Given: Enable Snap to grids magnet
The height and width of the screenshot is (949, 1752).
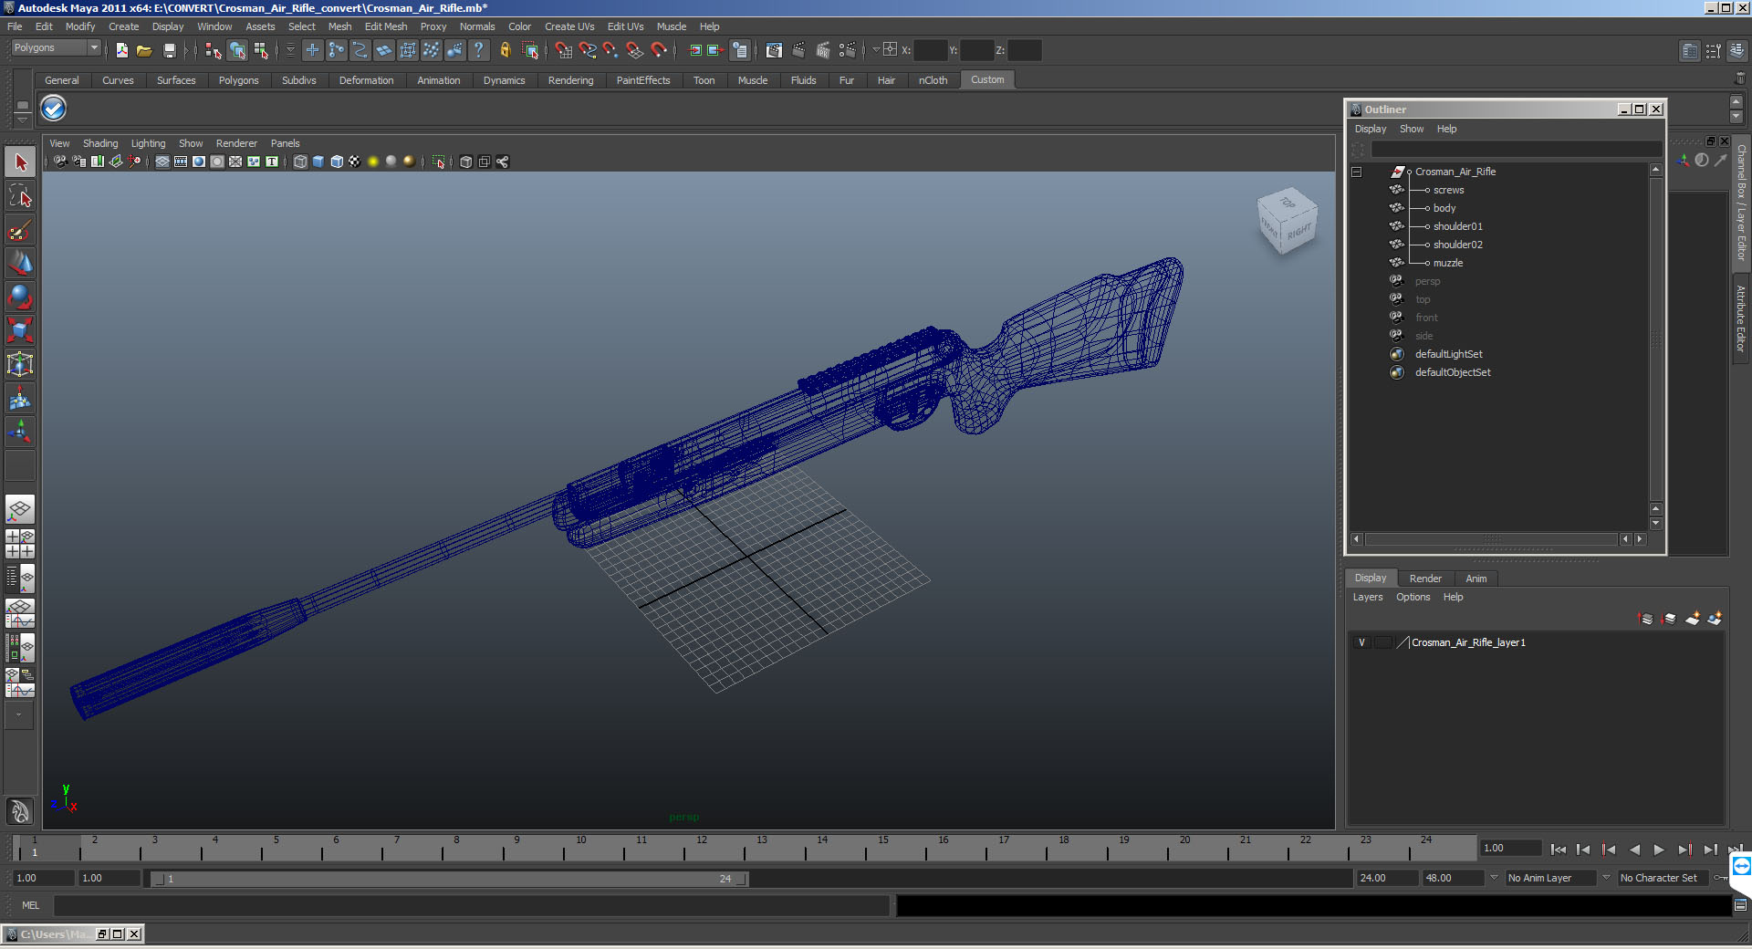Looking at the screenshot, I should pyautogui.click(x=563, y=51).
